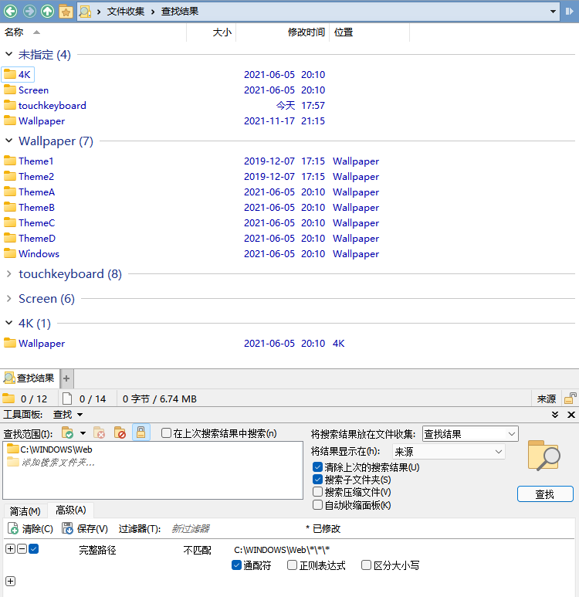Open the favorites star folder icon
Screen dimensions: 579x597
(x=66, y=12)
